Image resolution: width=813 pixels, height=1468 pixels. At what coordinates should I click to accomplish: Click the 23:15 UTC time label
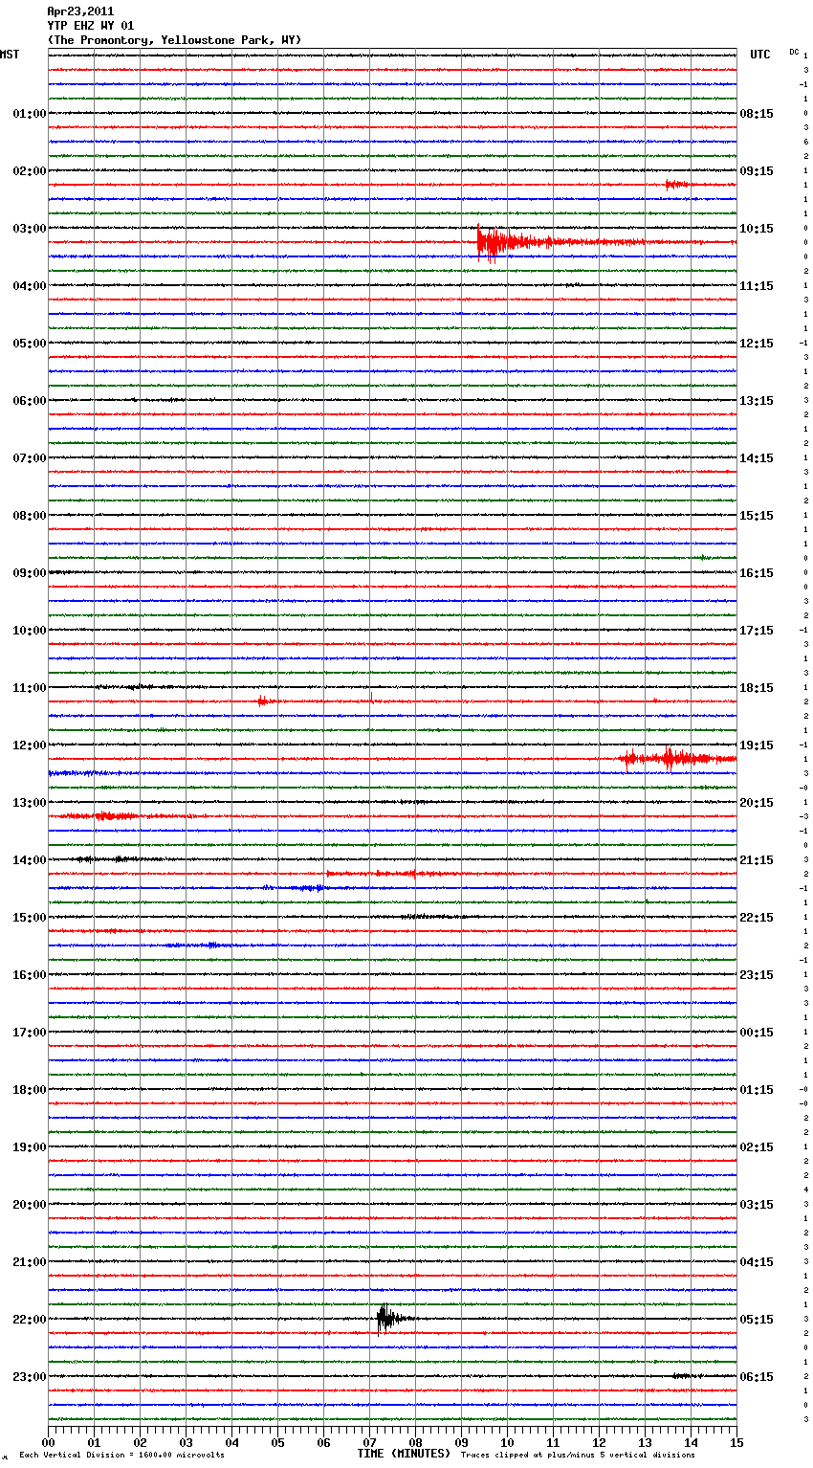pyautogui.click(x=757, y=975)
